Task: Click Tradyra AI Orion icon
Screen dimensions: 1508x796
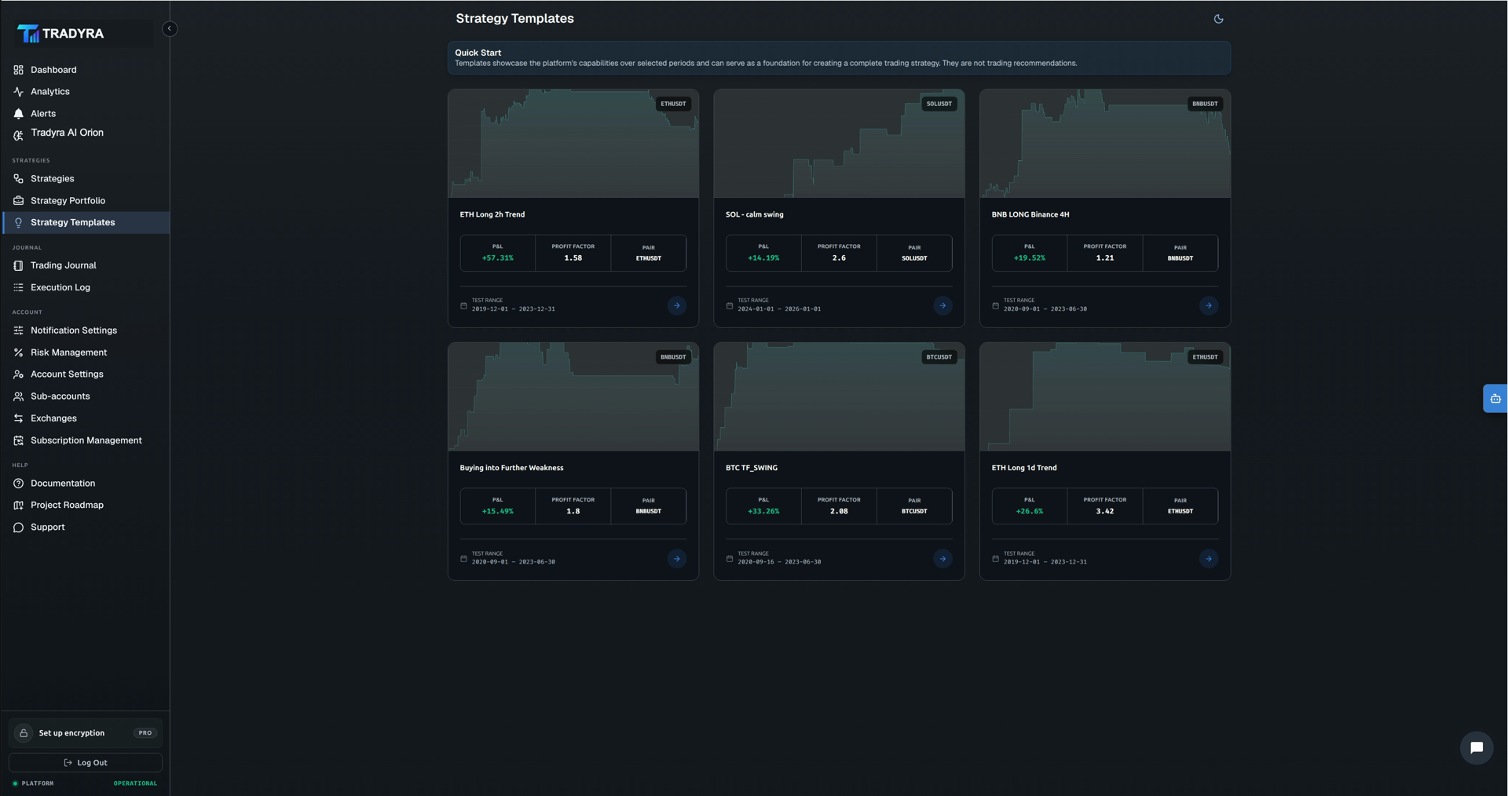Action: click(x=18, y=136)
